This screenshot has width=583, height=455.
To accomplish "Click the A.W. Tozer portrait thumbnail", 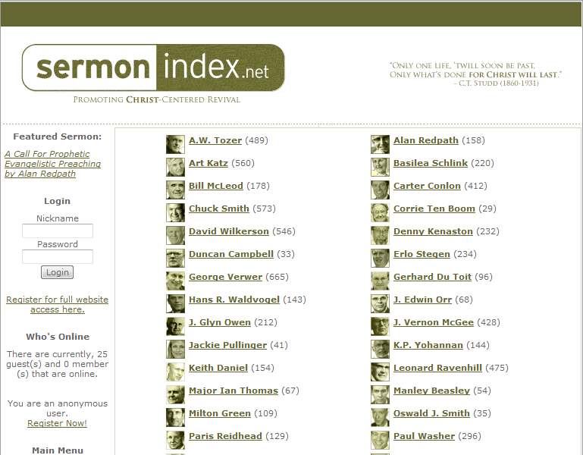I will click(x=175, y=144).
